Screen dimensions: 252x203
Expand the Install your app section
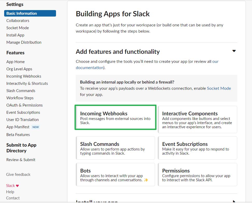click(234, 201)
